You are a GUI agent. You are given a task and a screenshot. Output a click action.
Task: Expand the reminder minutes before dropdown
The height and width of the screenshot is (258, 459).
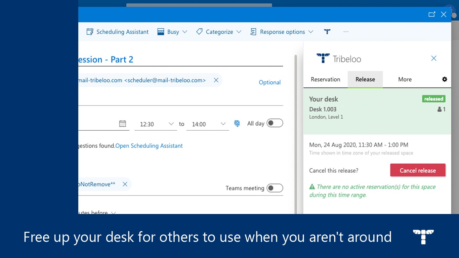coord(113,213)
